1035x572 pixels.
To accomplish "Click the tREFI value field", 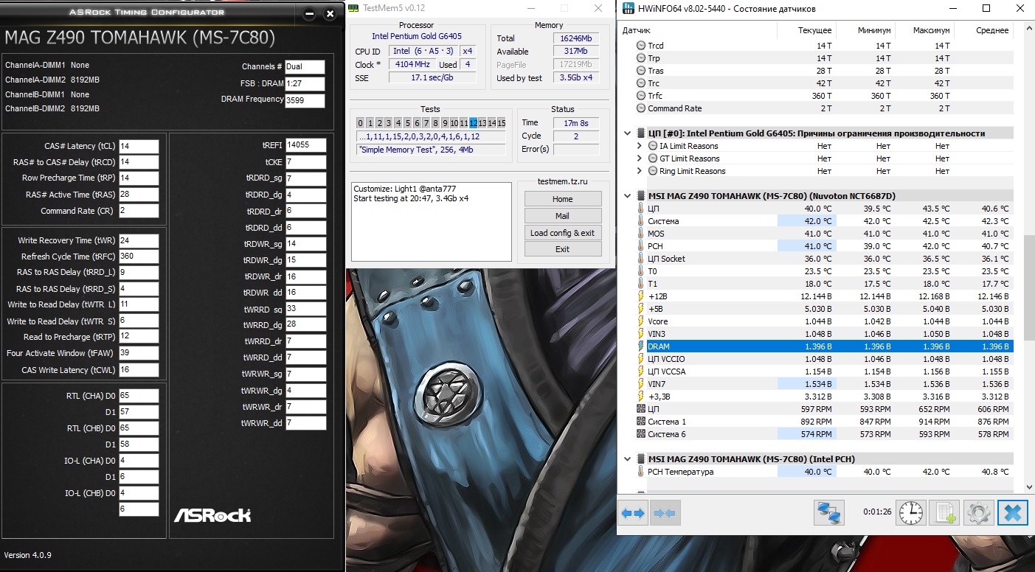I will (x=305, y=145).
